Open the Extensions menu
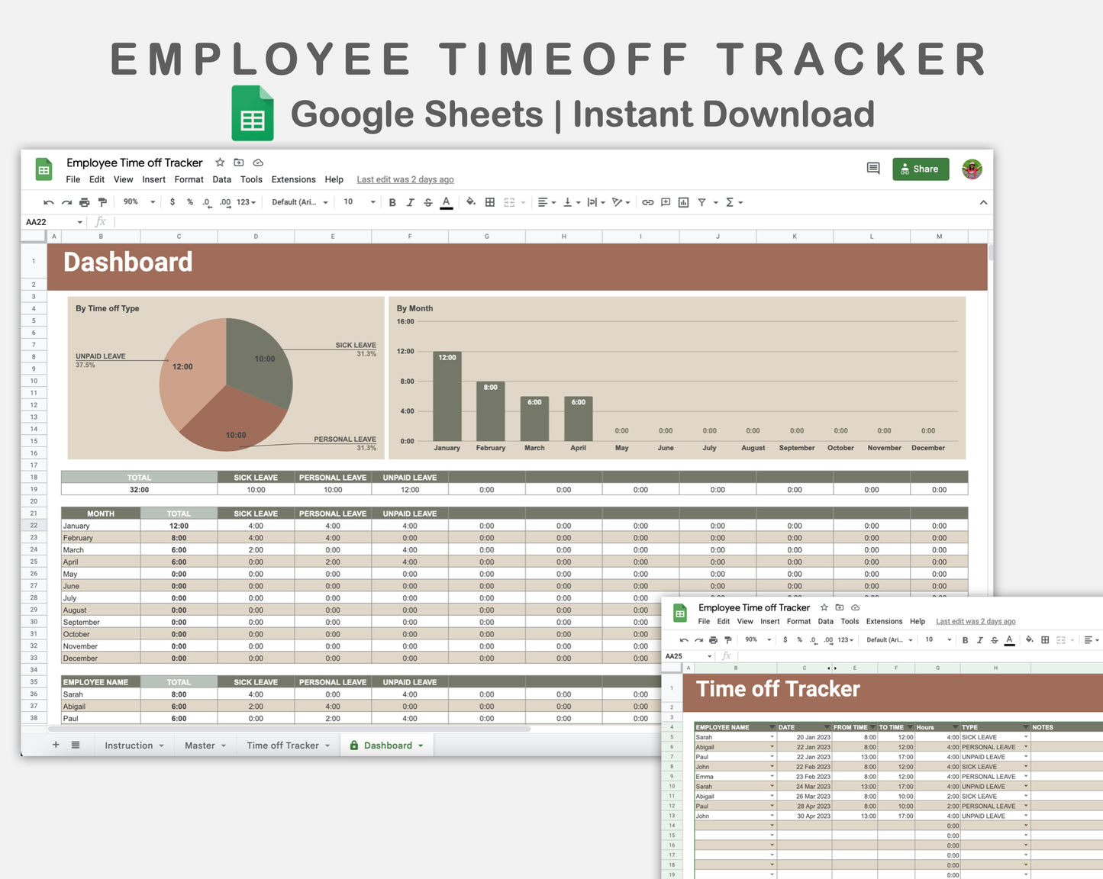 [293, 179]
